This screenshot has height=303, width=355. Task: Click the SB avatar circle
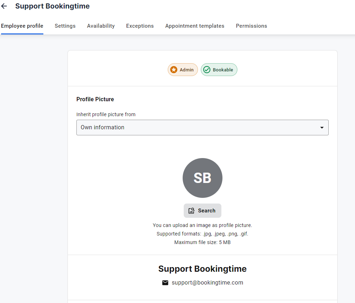click(x=203, y=178)
